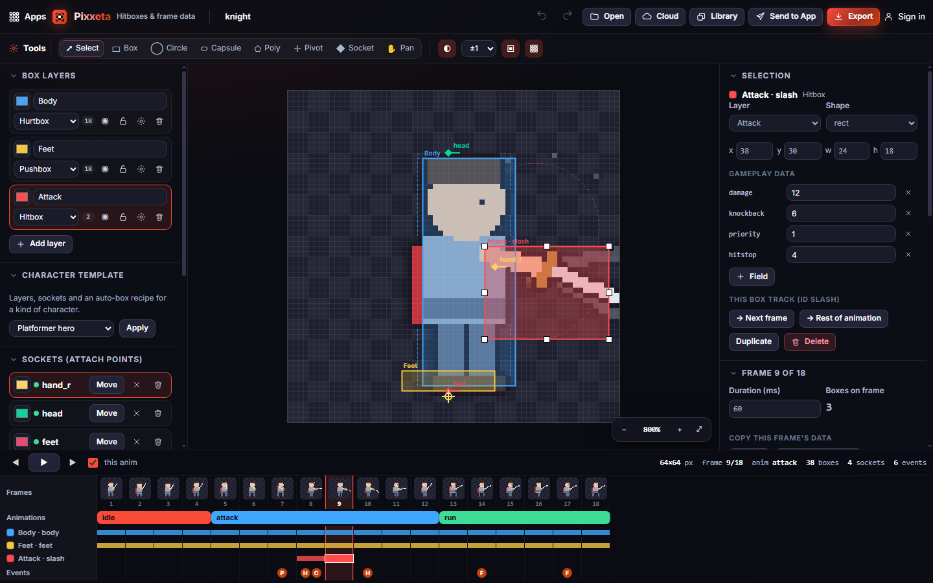Select the Pivot tool
This screenshot has height=583, width=933.
point(308,49)
